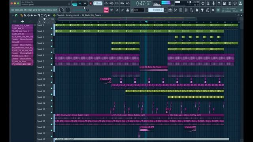Image resolution: width=253 pixels, height=142 pixels.
Task: Click the audio editor scissors icon
Action: [x=208, y=4]
